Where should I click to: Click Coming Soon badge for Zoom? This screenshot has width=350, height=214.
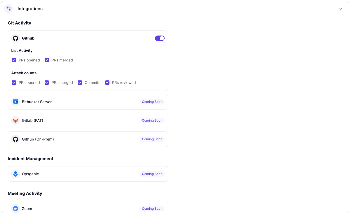(x=152, y=209)
